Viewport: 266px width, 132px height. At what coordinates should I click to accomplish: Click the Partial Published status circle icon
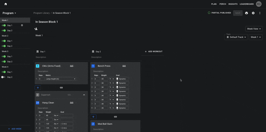(209, 13)
